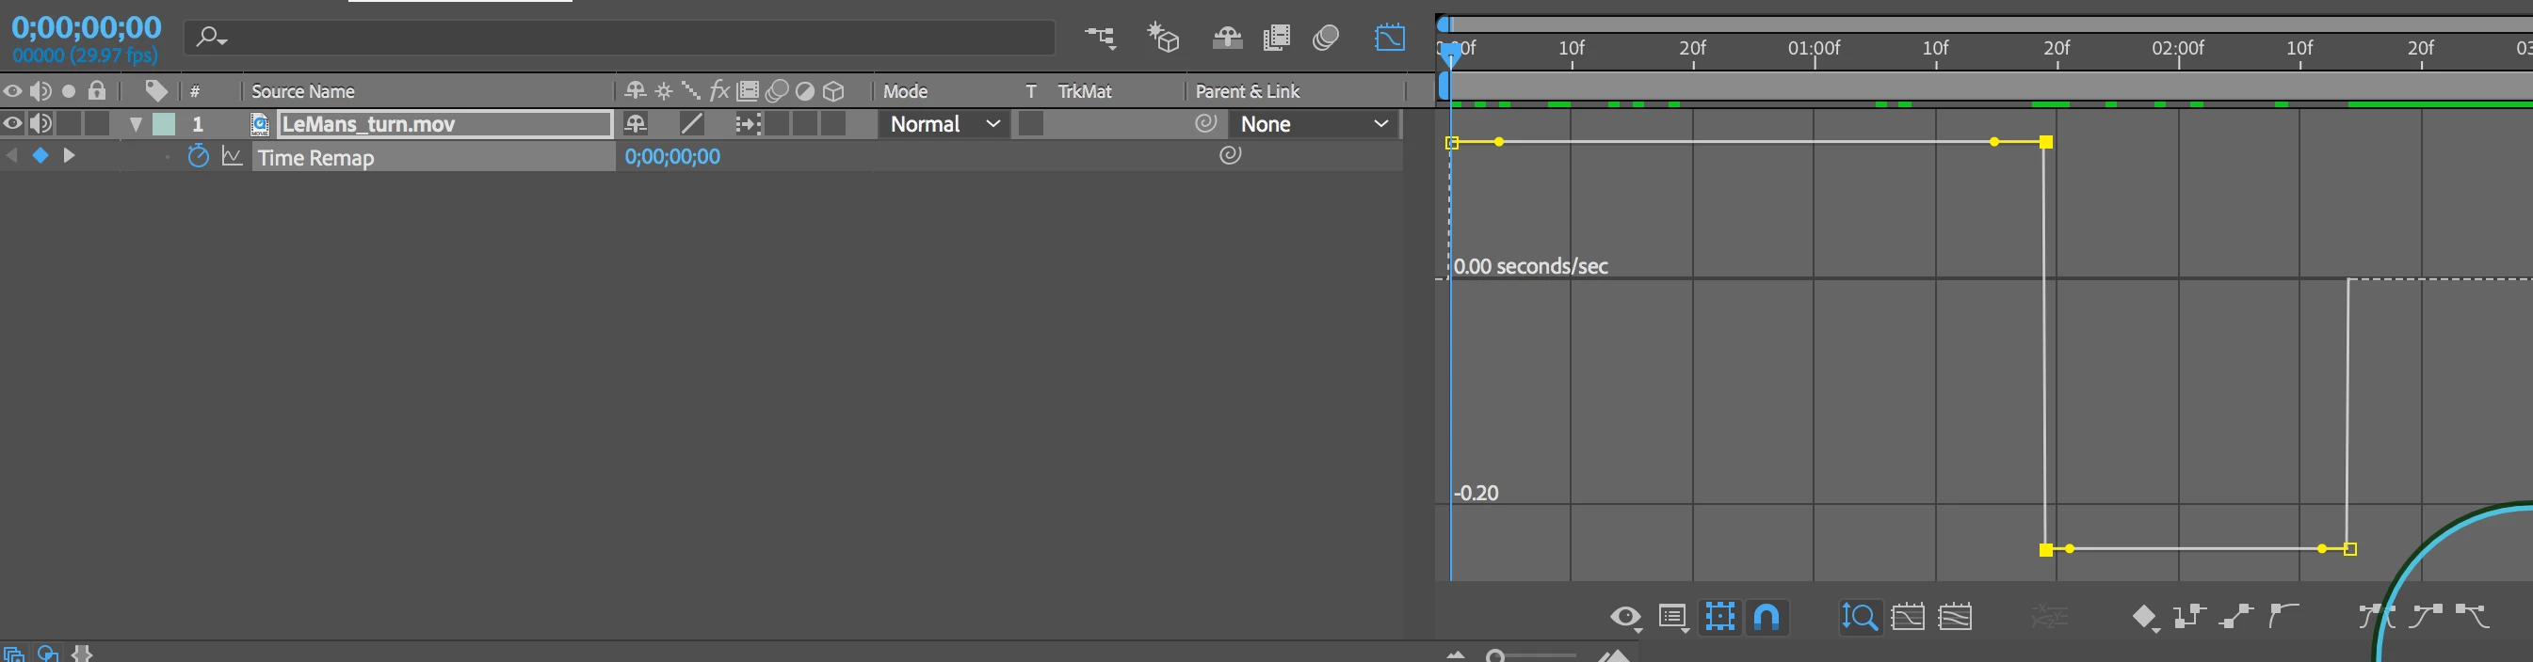Open the Parent None dropdown
The height and width of the screenshot is (662, 2533).
(x=1314, y=124)
